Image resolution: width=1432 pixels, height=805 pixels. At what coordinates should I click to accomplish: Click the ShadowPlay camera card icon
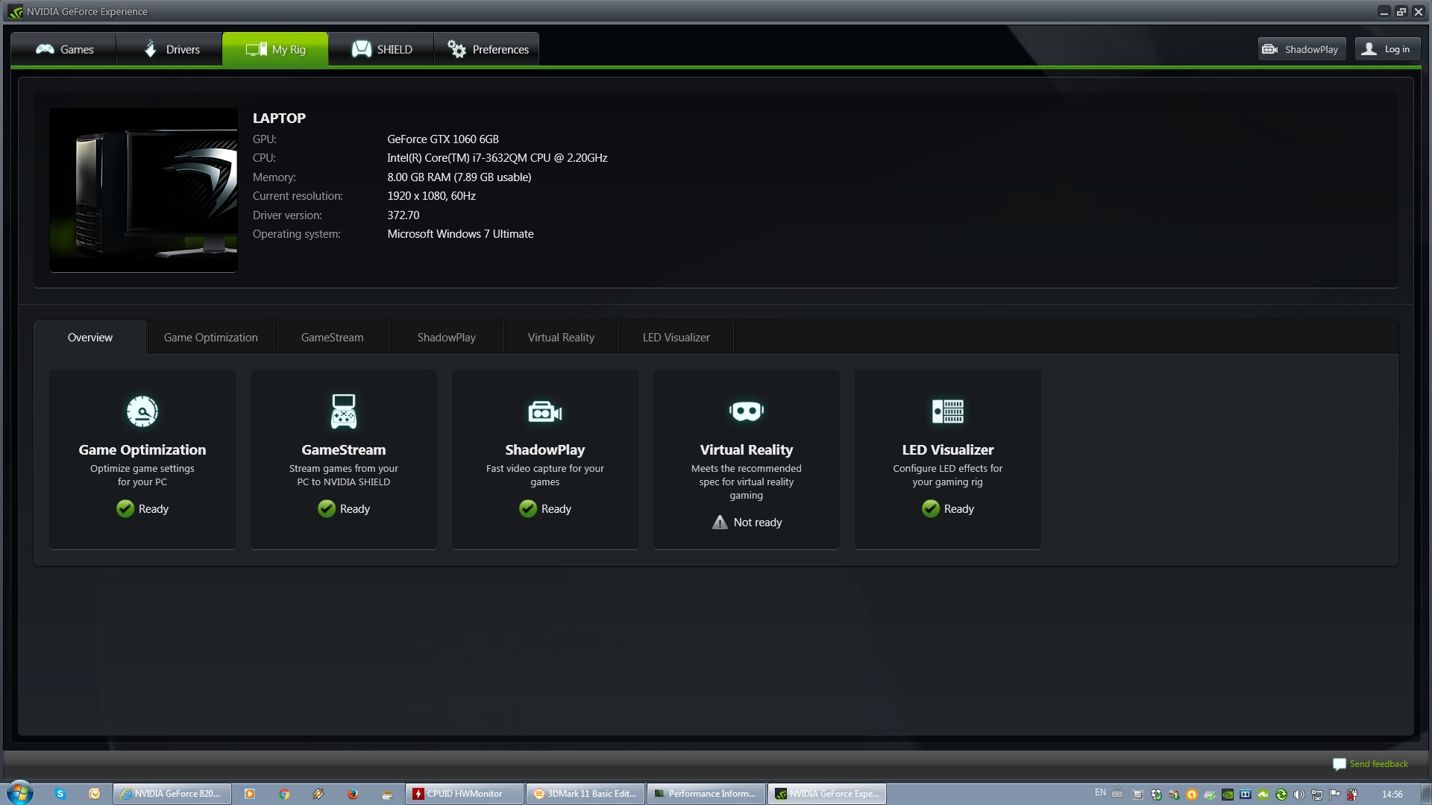(545, 411)
